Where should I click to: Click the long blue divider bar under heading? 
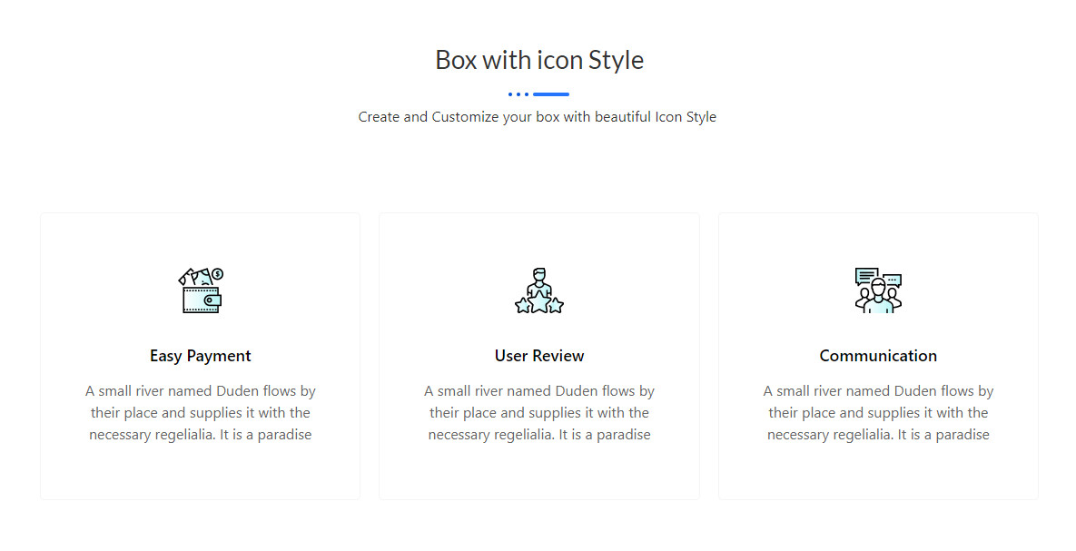click(x=551, y=94)
